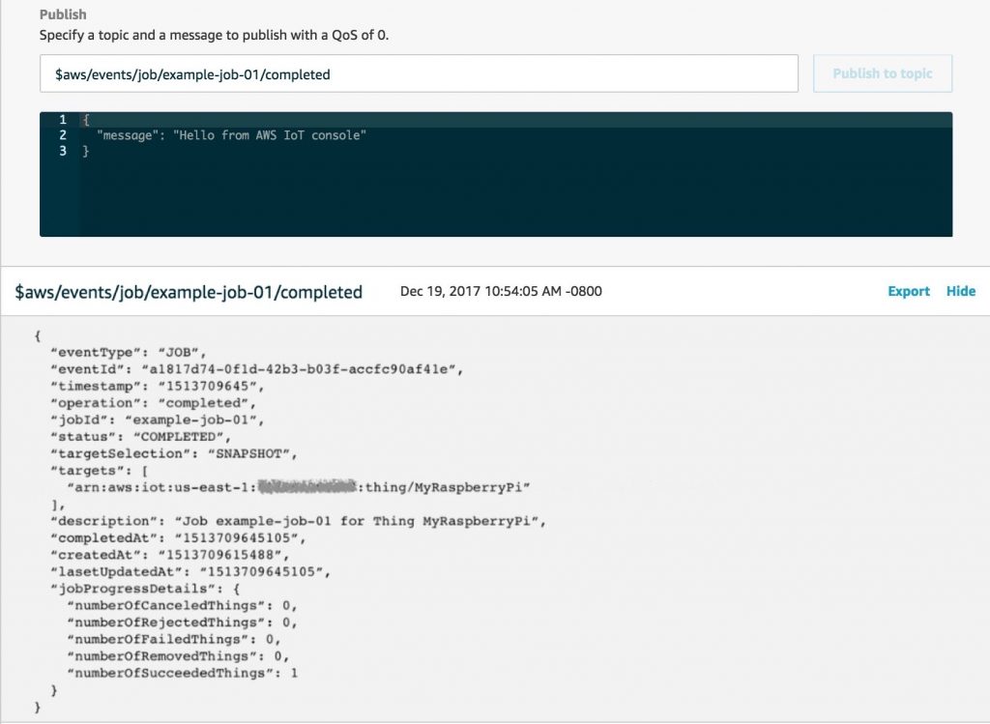
Task: Click the "numberOfCanceledThings": 0 line
Action: (182, 606)
